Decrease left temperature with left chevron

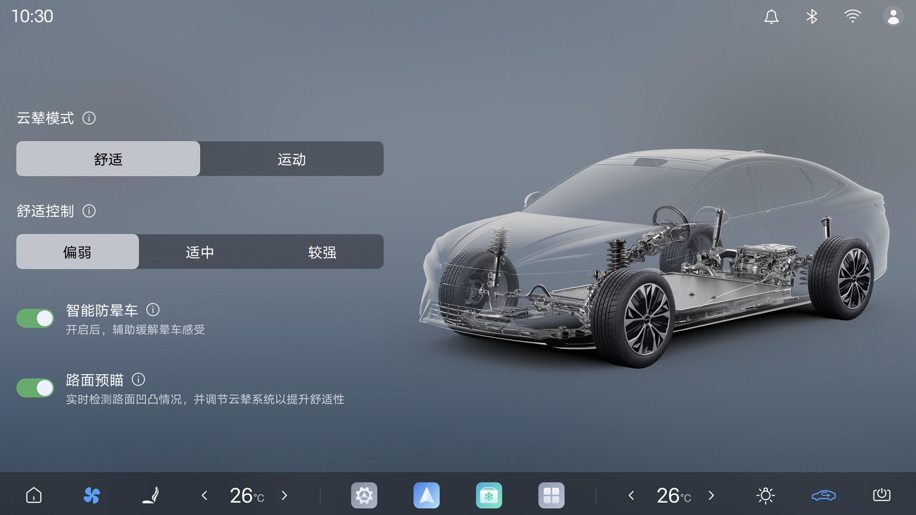205,495
